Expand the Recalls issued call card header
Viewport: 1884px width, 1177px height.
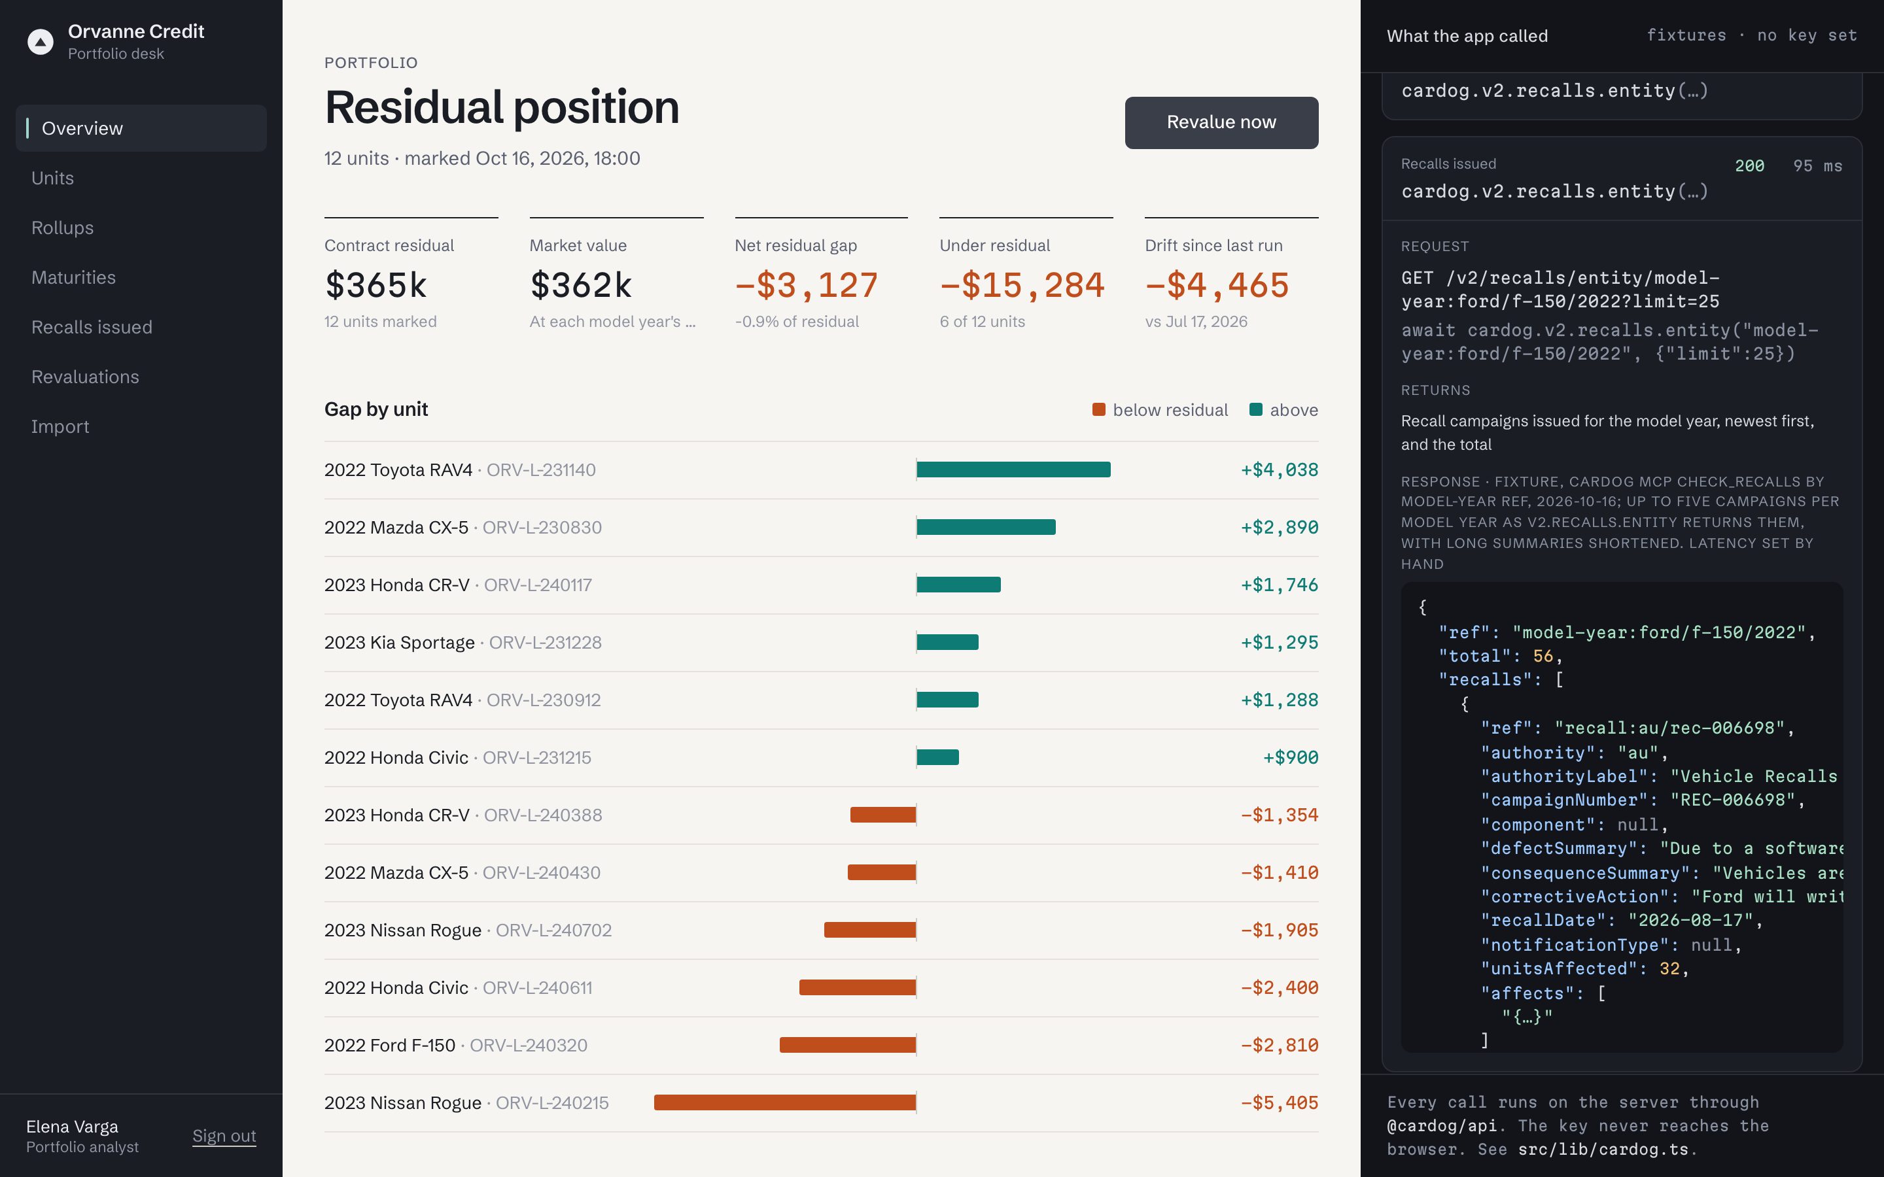[1622, 179]
